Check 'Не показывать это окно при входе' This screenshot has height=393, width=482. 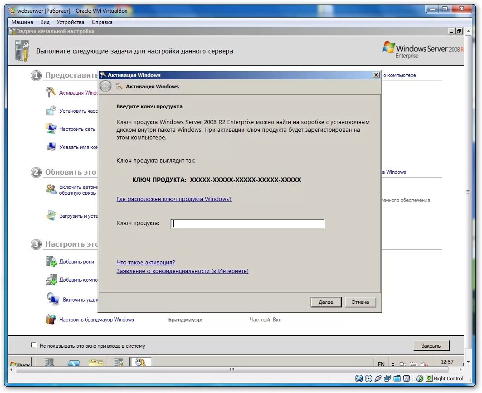point(34,345)
